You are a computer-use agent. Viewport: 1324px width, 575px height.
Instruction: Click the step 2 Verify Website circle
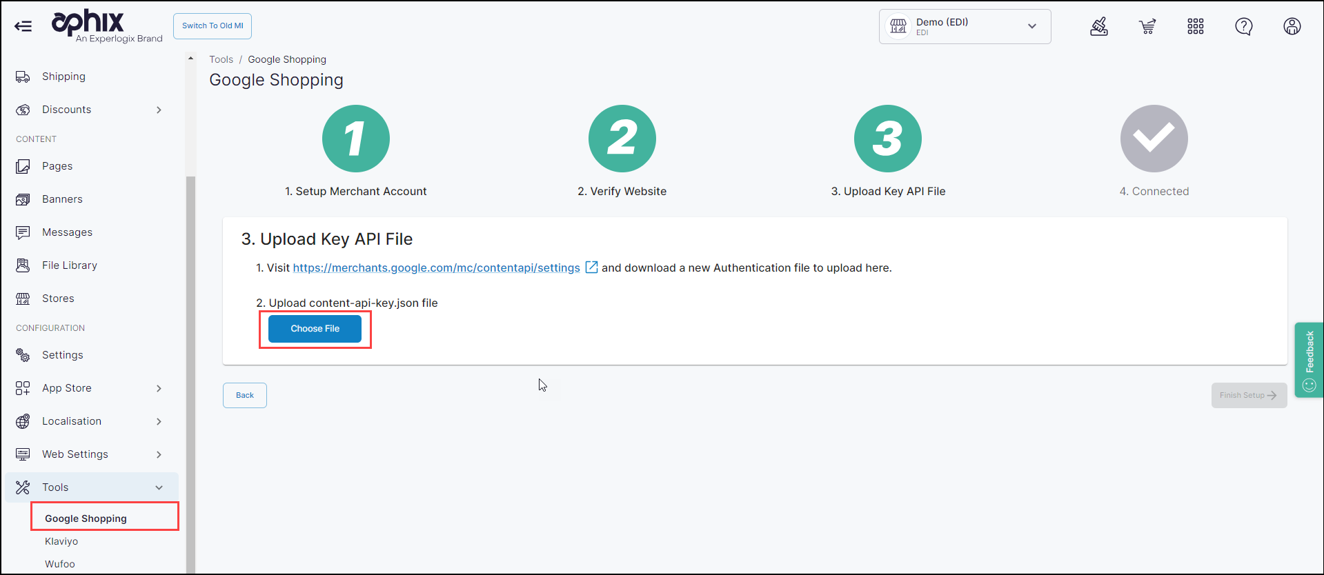point(622,139)
